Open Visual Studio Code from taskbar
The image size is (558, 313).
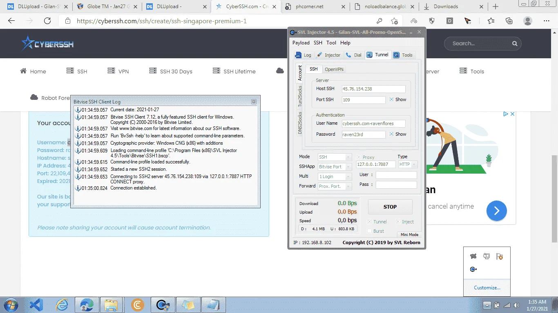coord(36,305)
